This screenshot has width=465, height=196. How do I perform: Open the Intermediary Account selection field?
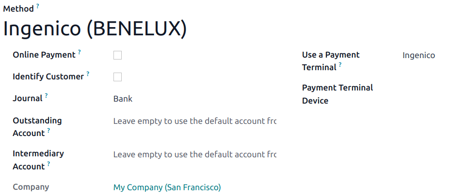(x=194, y=154)
